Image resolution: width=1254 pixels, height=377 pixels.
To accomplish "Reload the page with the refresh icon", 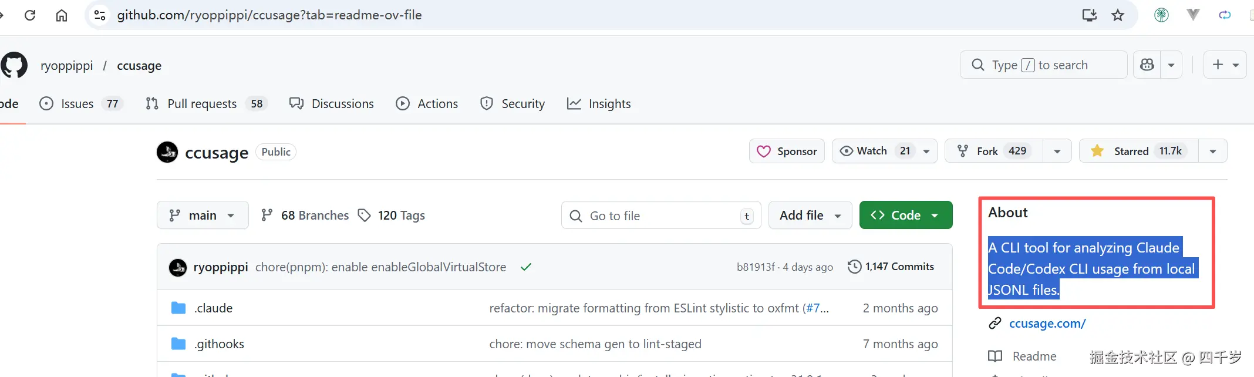I will (30, 15).
